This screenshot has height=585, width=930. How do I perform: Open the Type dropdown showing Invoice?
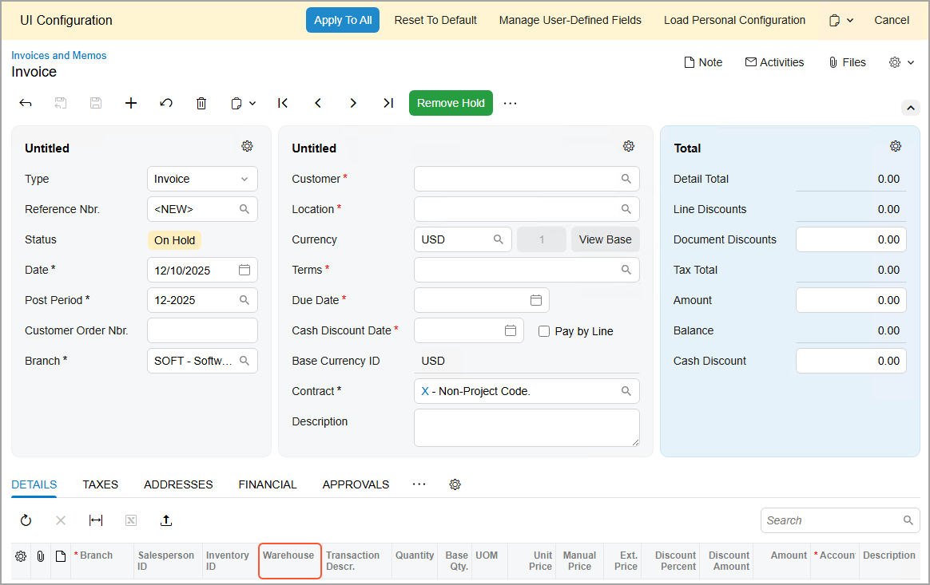(202, 179)
